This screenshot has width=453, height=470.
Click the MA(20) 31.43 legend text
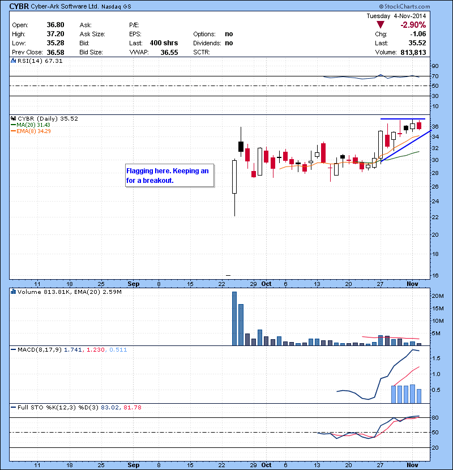(x=33, y=125)
